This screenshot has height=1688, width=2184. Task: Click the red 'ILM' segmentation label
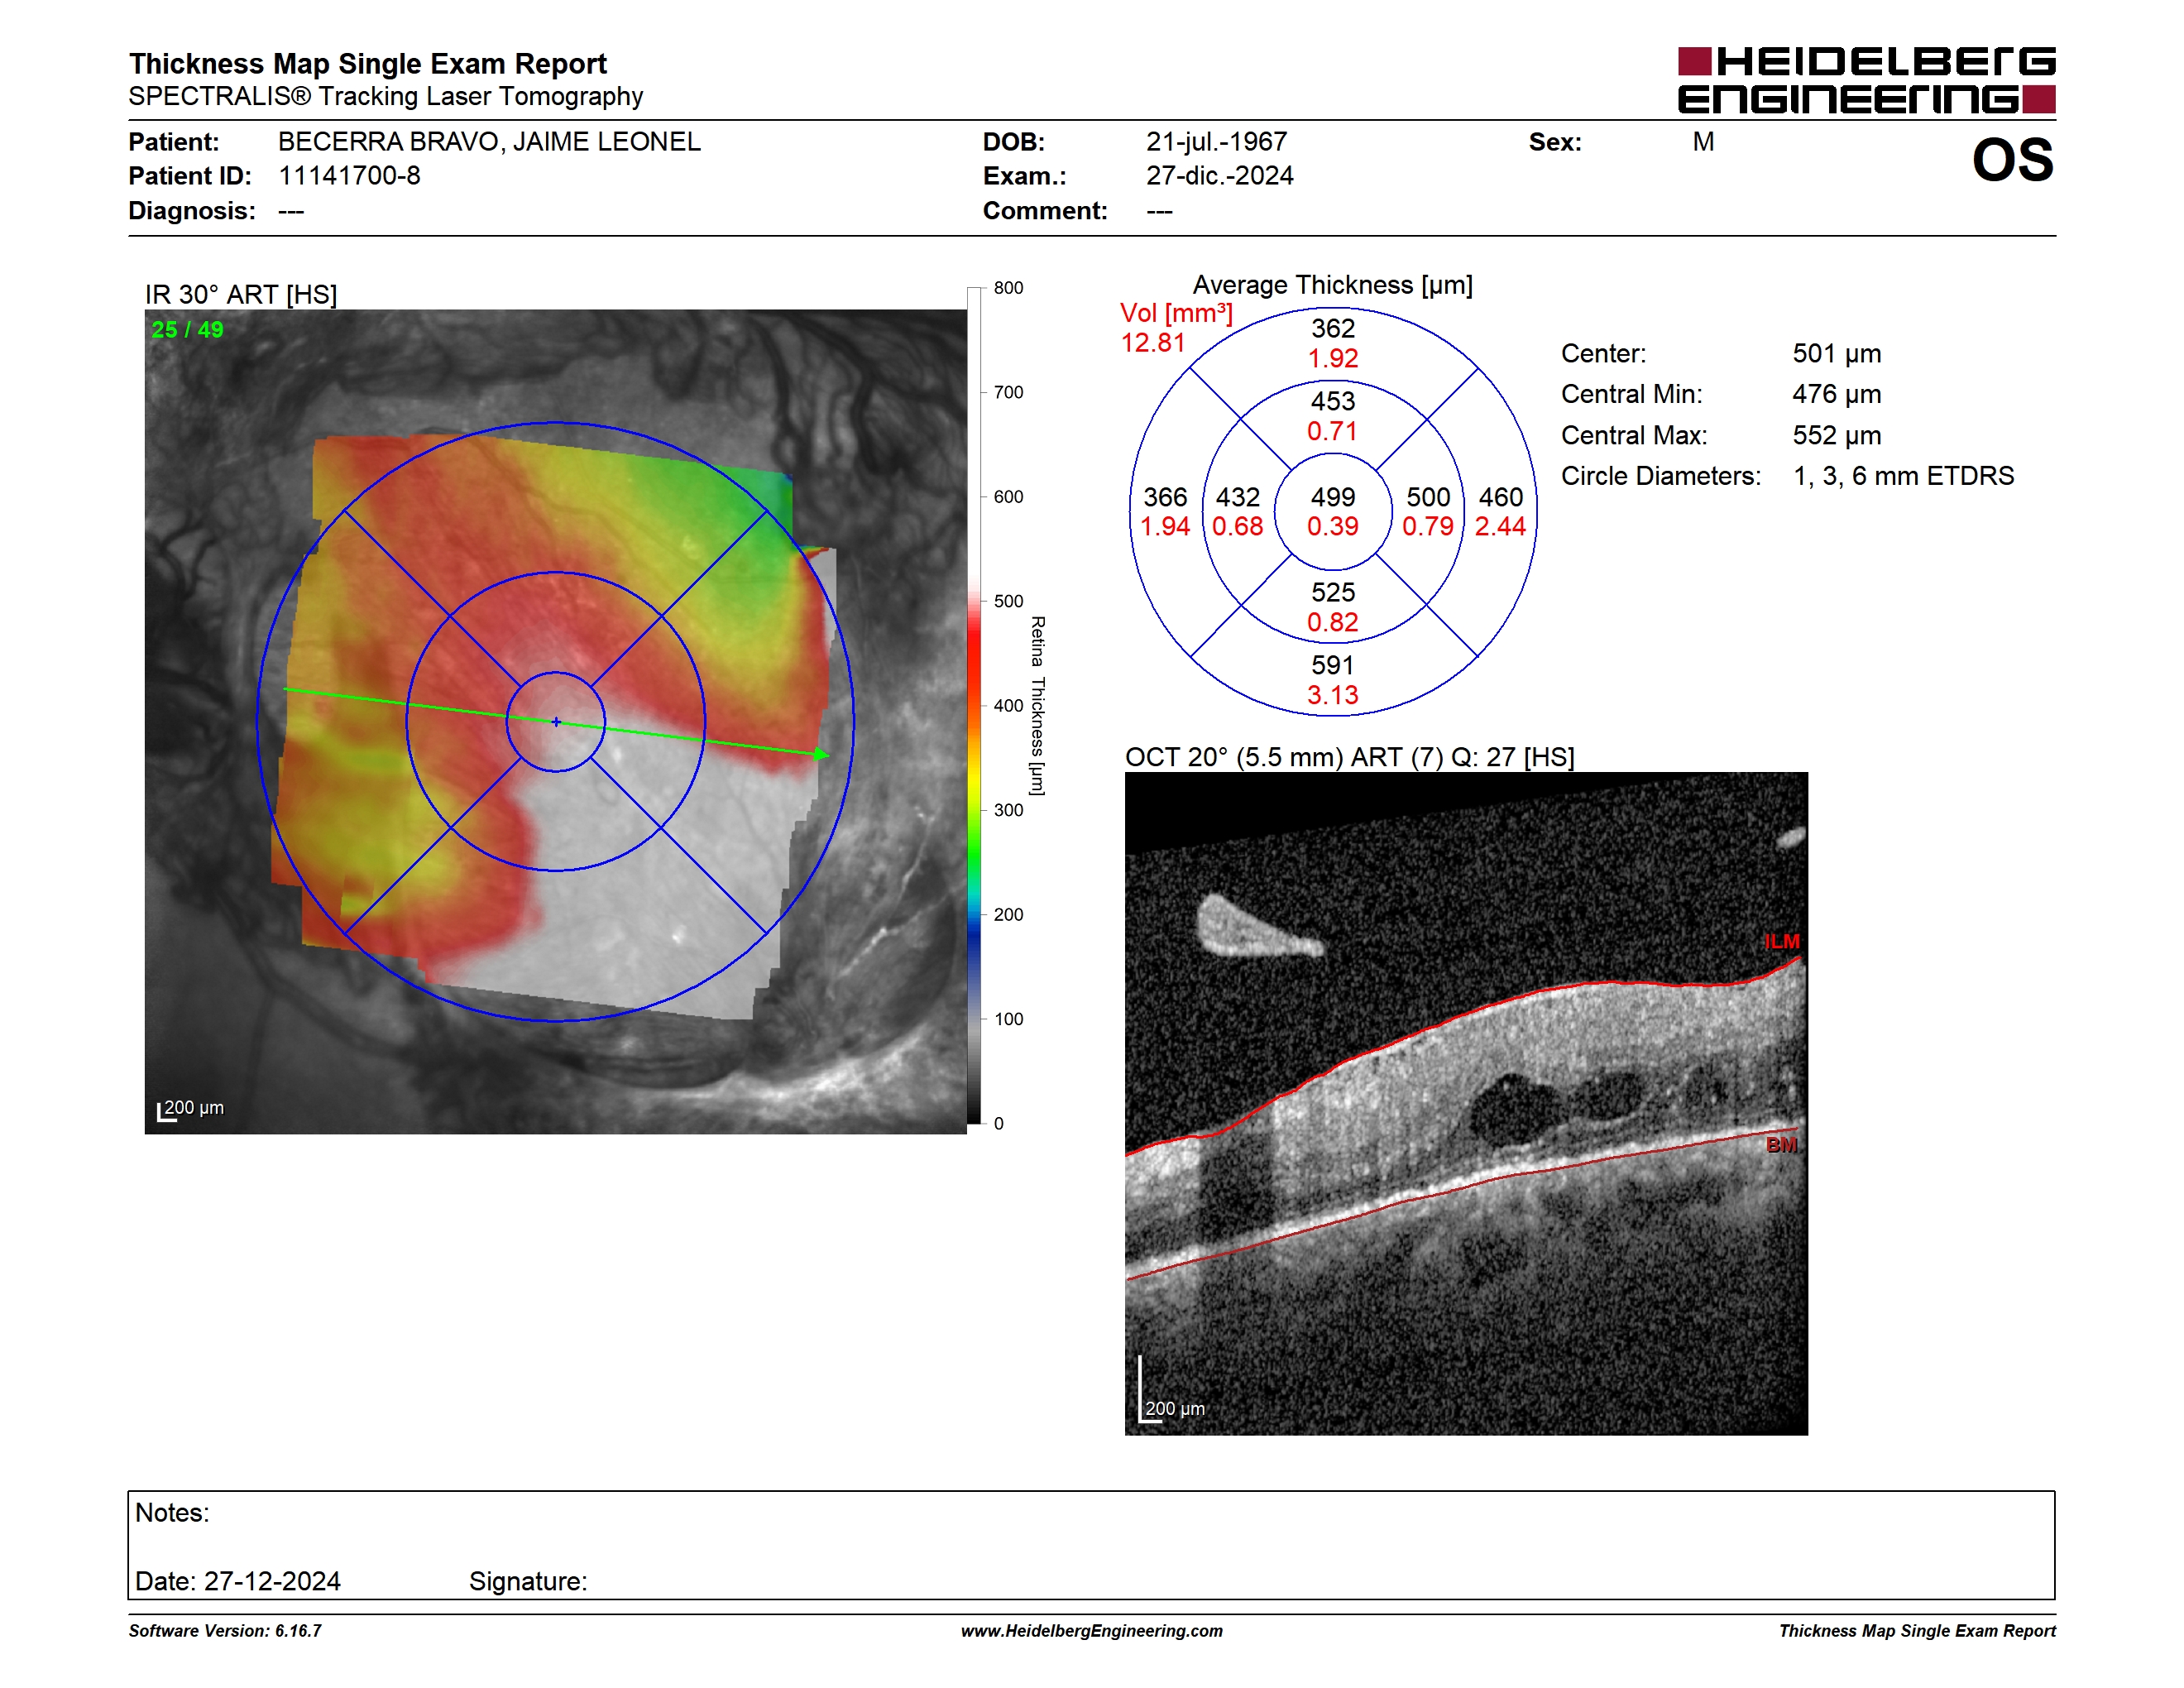(1781, 942)
